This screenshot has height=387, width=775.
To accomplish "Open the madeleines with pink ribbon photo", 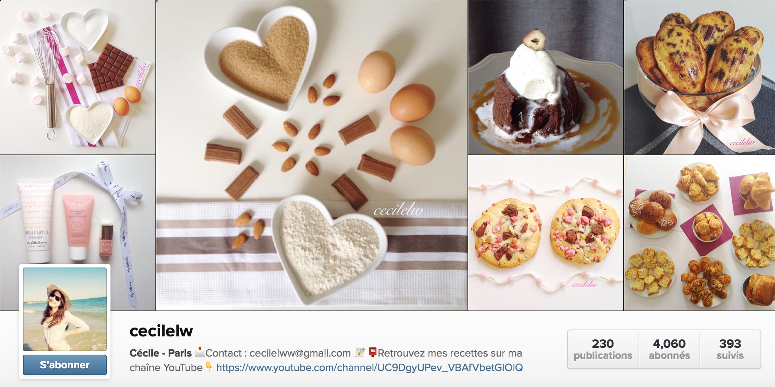I will point(700,77).
